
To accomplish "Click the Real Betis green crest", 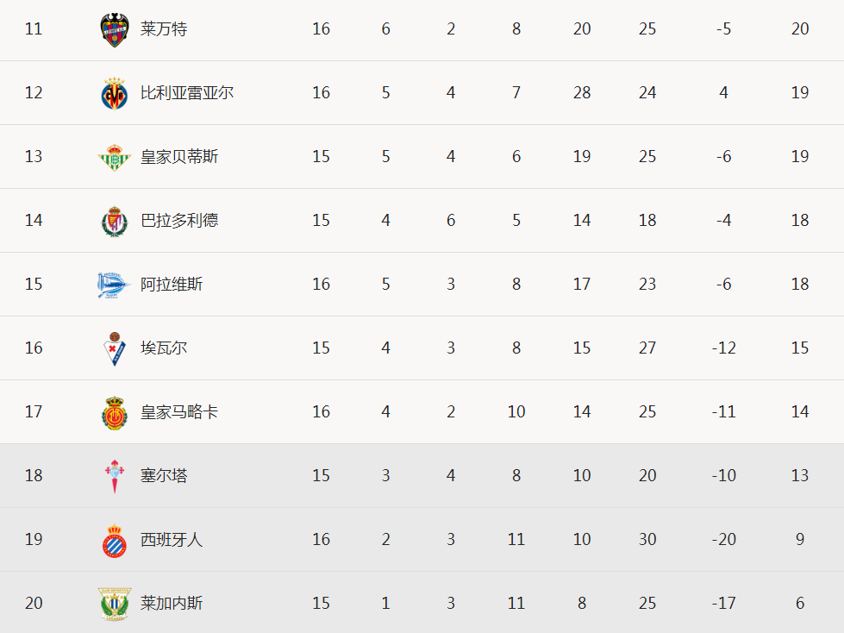I will [114, 157].
